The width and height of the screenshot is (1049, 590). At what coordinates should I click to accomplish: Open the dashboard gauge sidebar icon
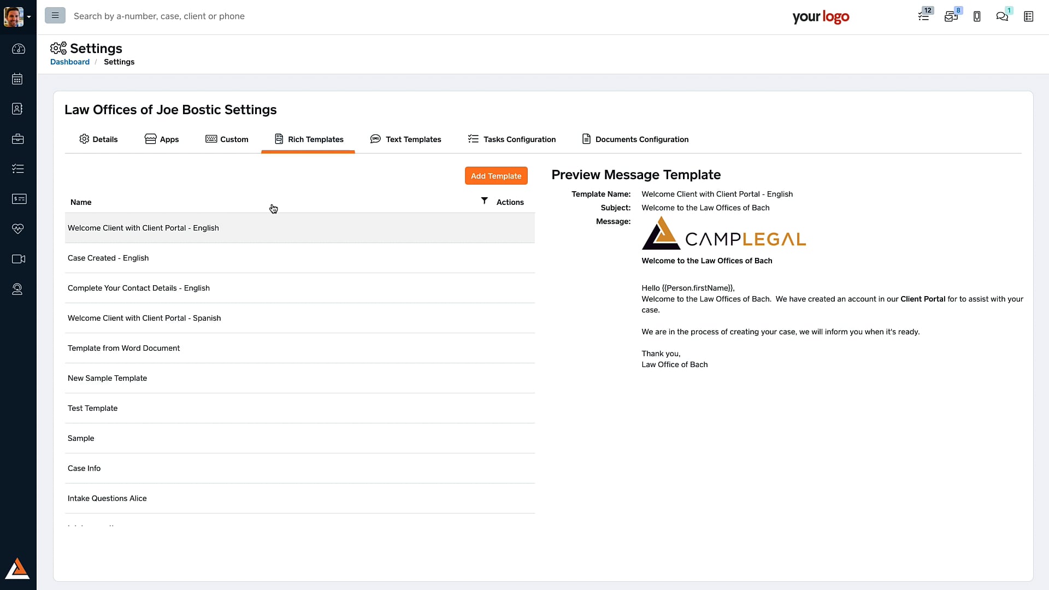18,49
